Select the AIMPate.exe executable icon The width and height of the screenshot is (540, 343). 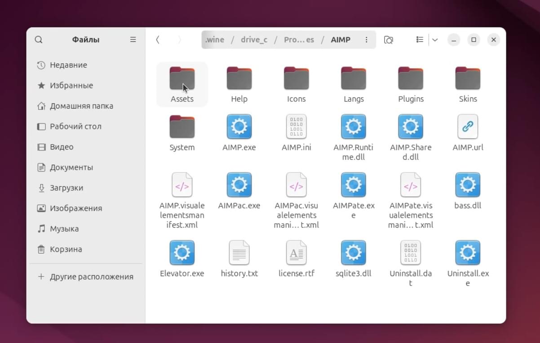pos(354,185)
